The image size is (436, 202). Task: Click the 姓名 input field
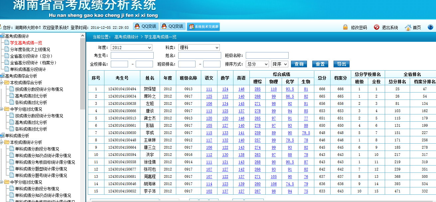coord(200,55)
